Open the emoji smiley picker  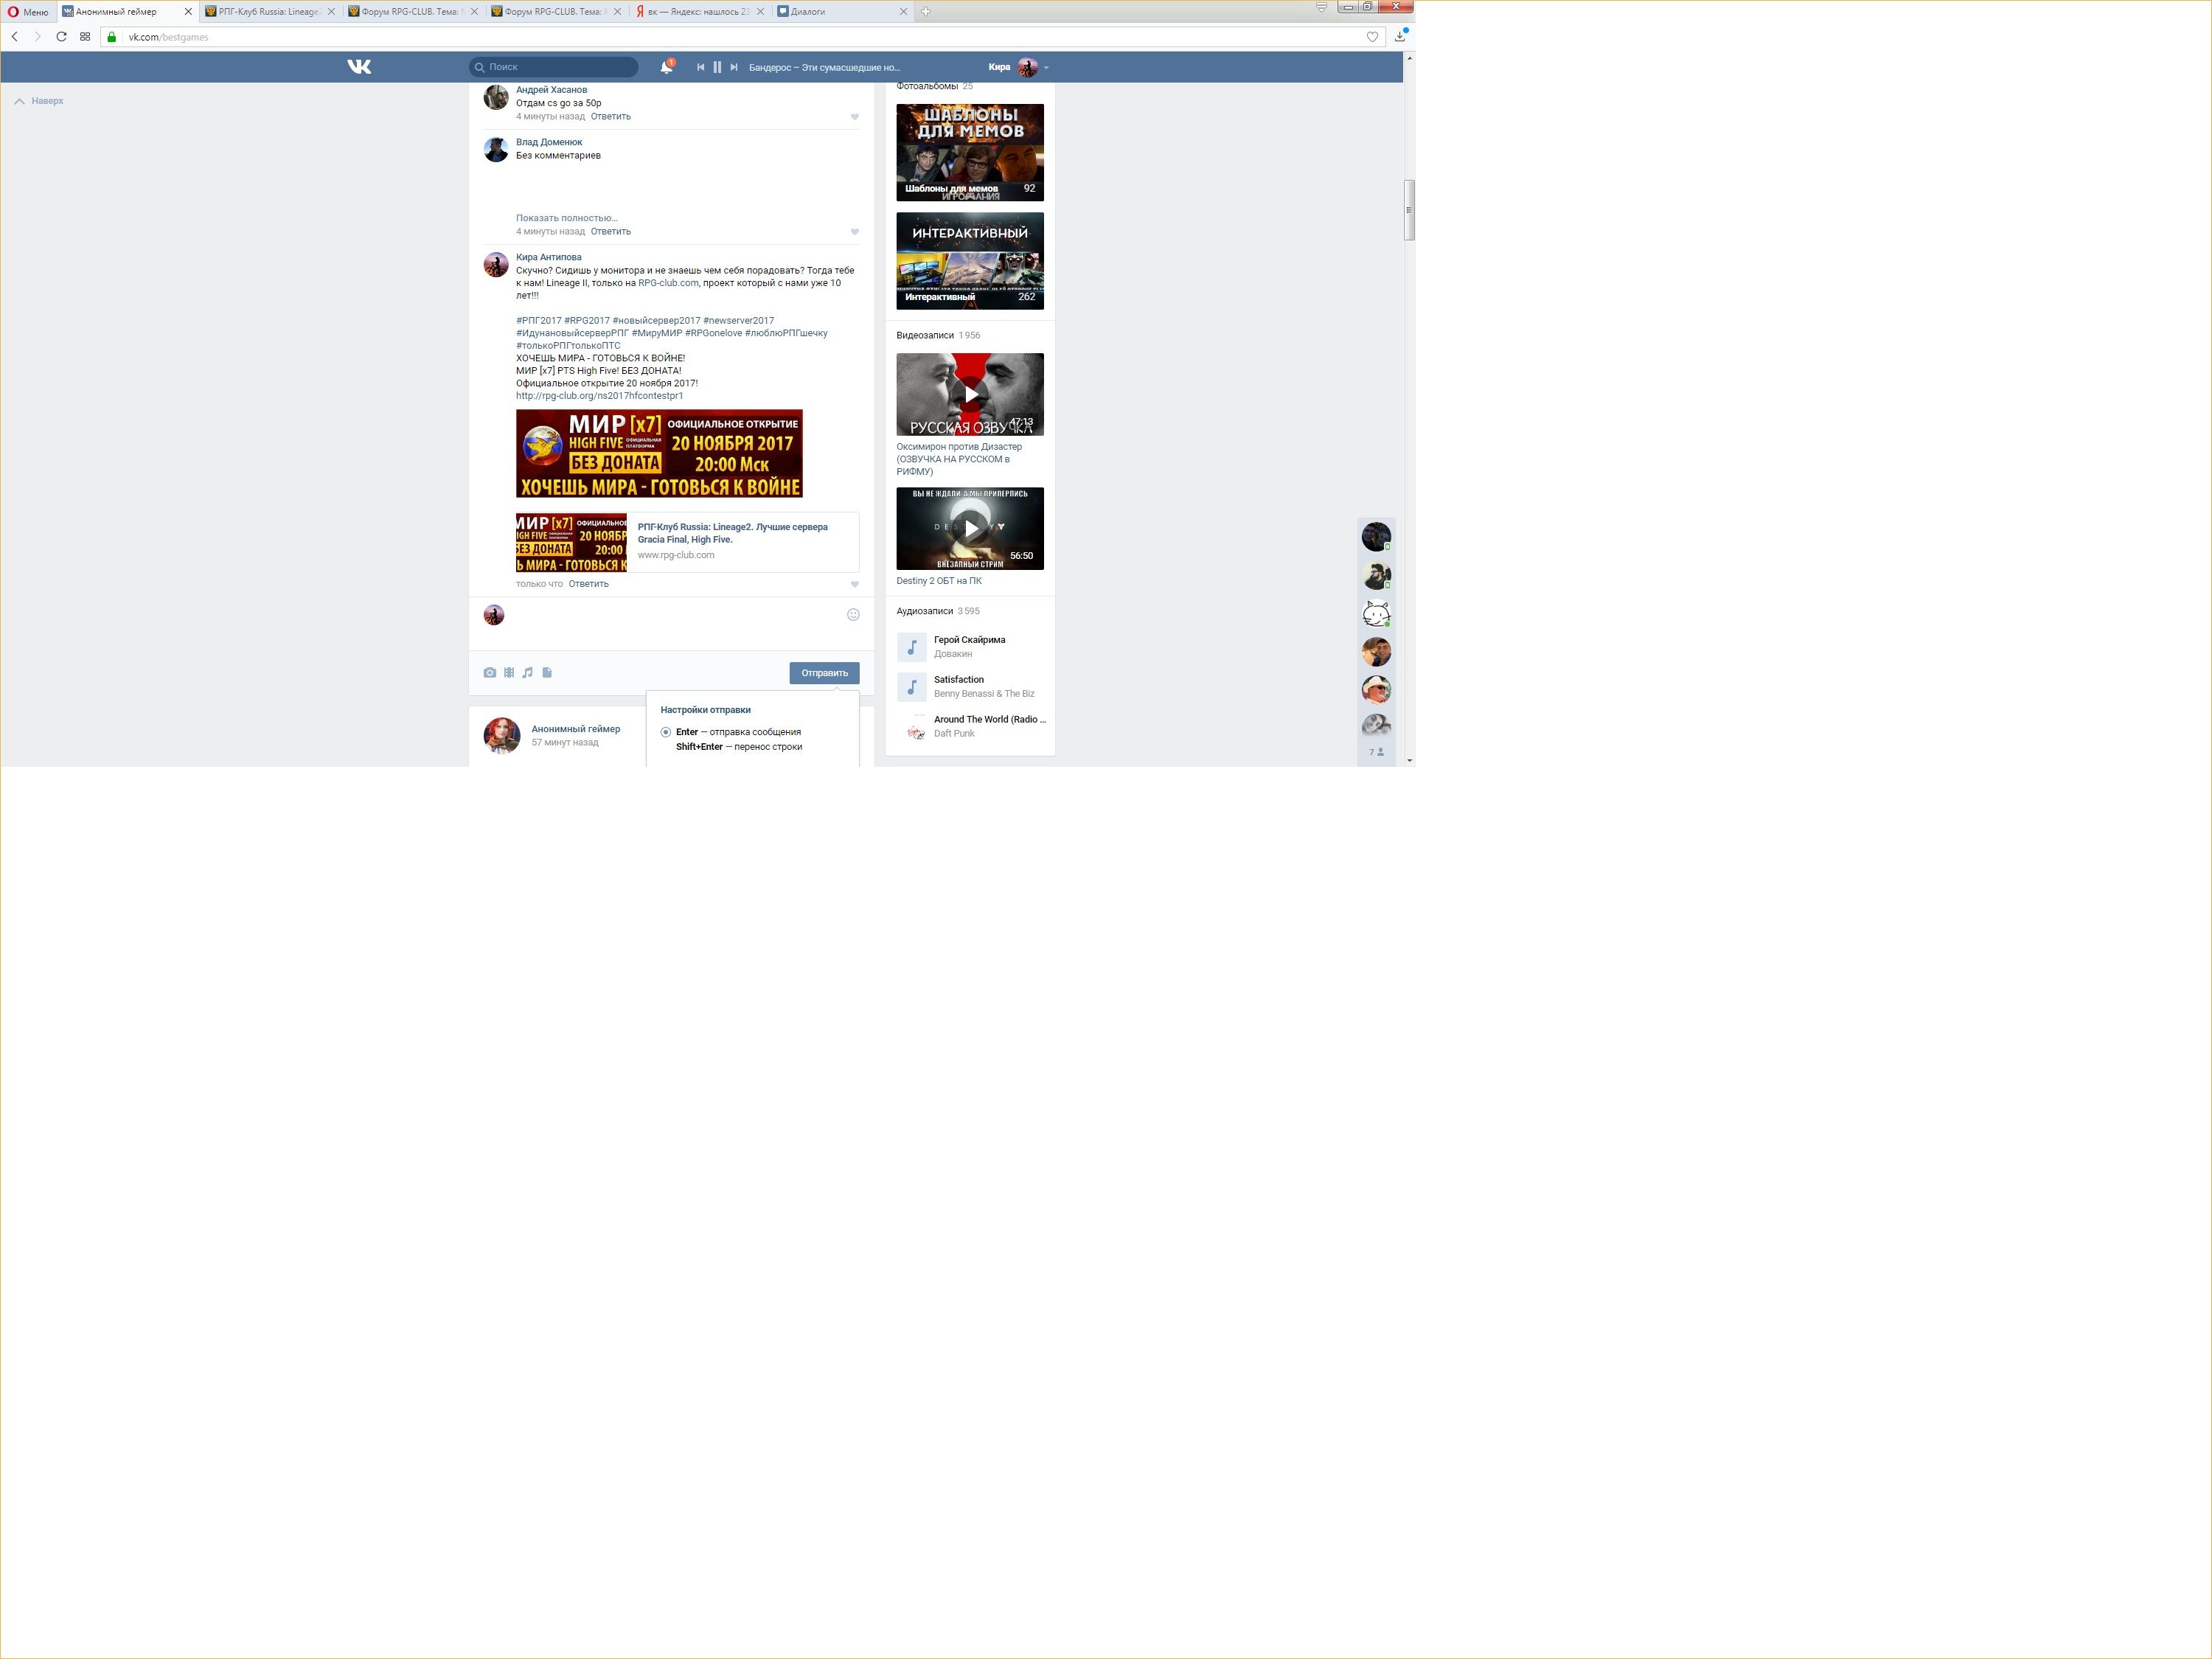click(853, 615)
